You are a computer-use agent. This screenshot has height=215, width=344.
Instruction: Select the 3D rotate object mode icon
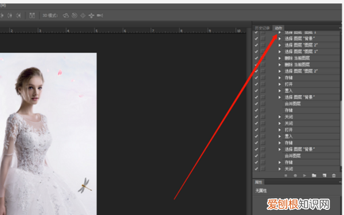coord(66,15)
